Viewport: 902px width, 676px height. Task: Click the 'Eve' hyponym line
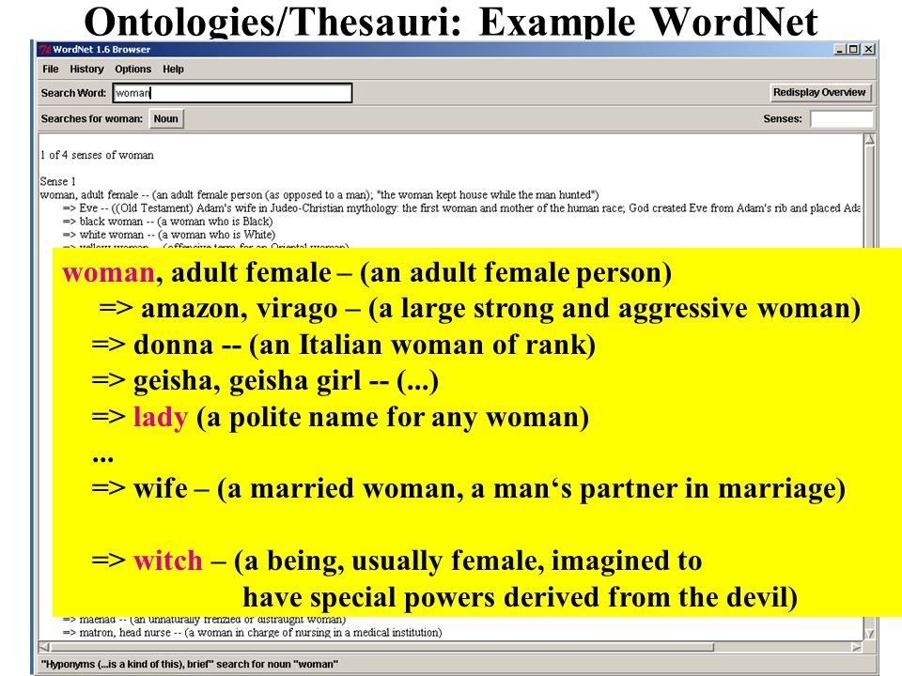(461, 208)
